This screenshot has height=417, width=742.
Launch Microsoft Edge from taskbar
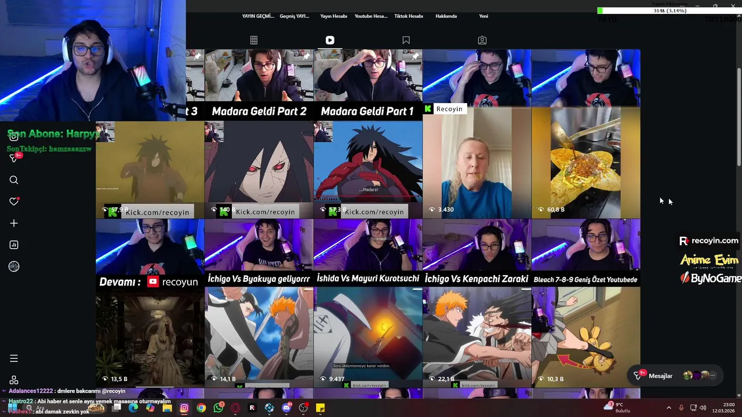[133, 408]
